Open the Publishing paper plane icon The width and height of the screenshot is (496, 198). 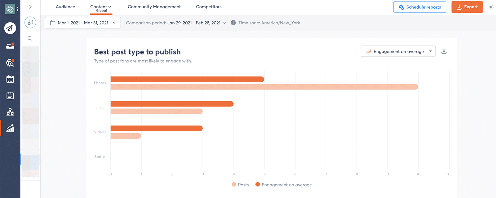click(10, 28)
